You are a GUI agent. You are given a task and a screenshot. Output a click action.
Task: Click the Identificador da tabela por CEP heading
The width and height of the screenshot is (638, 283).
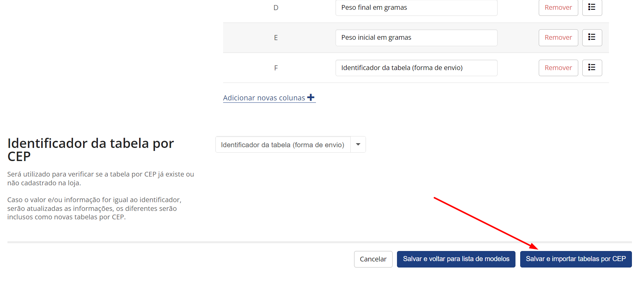click(90, 150)
